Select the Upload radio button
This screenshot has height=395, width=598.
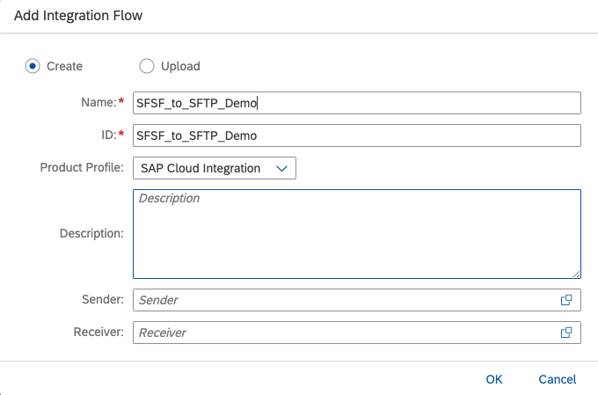[147, 66]
